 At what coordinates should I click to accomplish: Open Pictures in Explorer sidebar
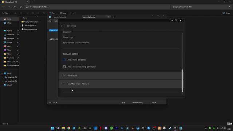pos(9,42)
